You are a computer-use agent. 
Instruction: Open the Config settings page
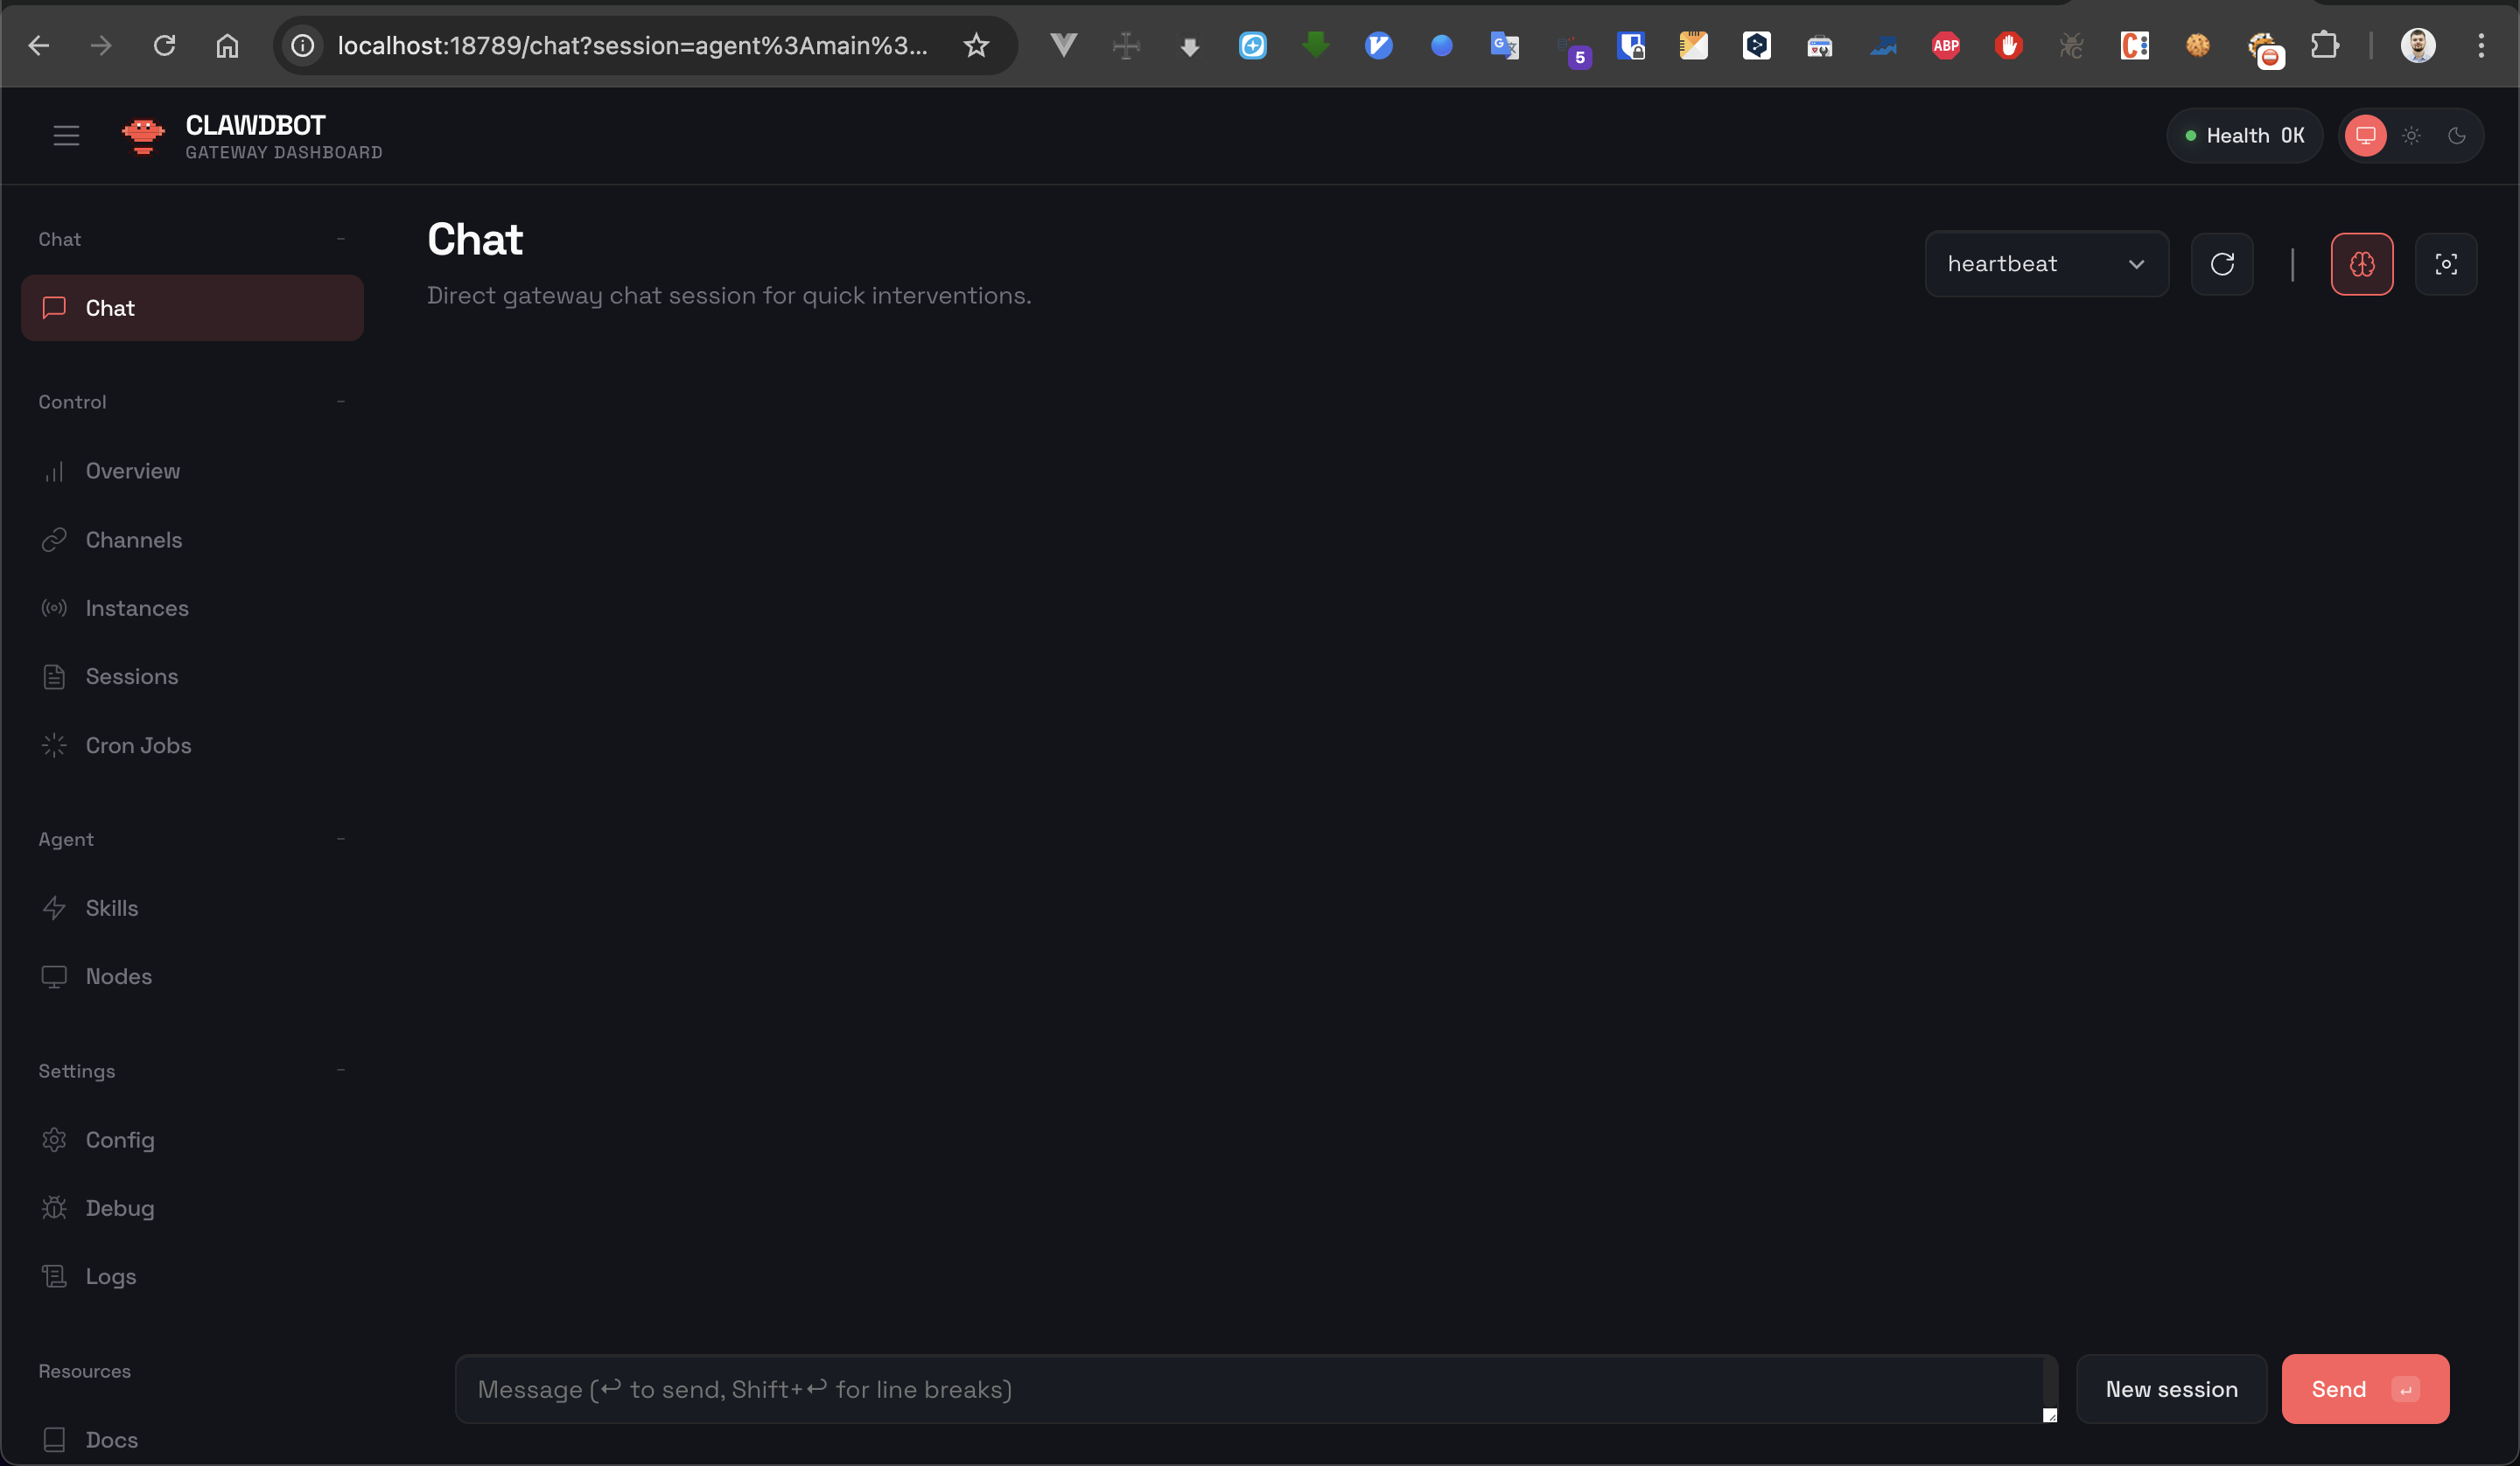point(192,1140)
